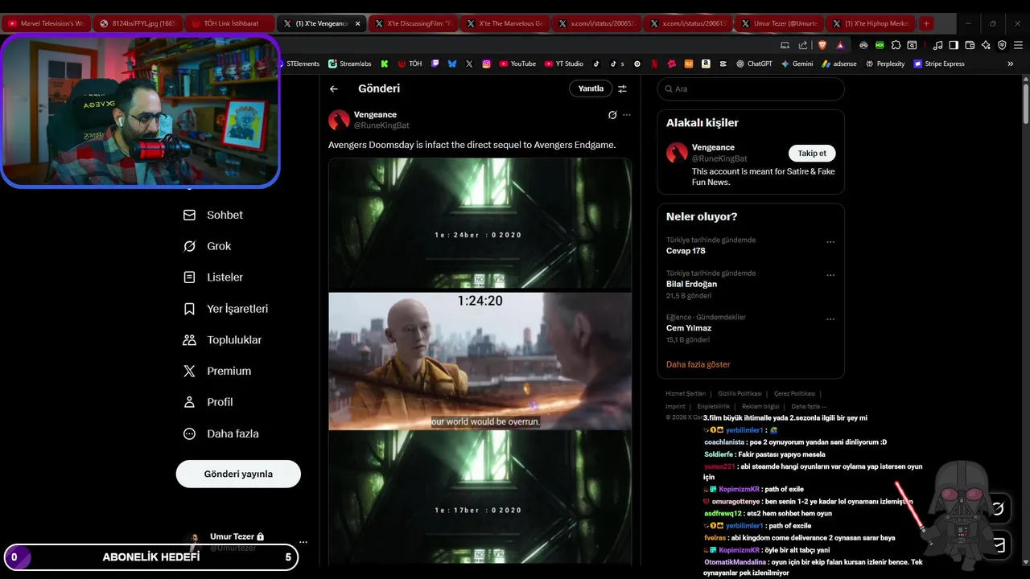This screenshot has width=1030, height=579.
Task: Switch to X'te Hiphop Merkez tab
Action: (872, 23)
